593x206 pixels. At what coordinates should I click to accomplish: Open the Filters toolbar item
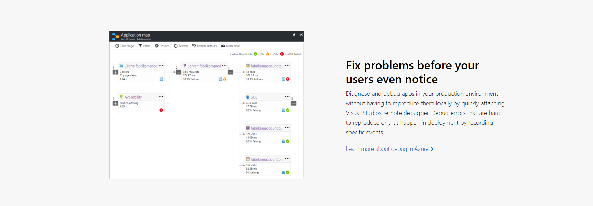(x=145, y=46)
